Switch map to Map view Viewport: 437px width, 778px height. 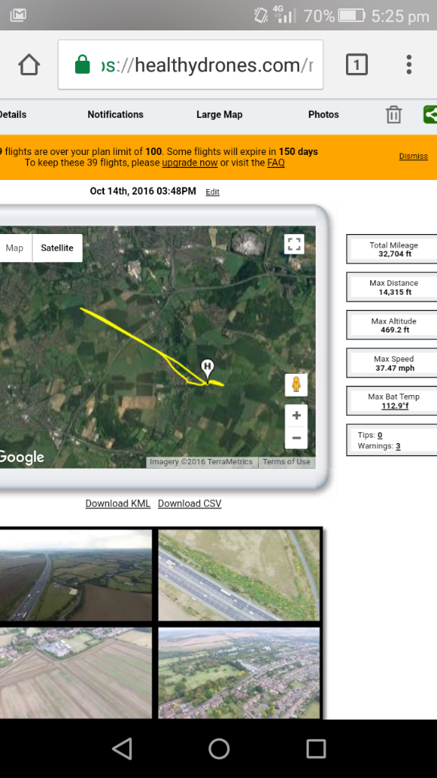point(16,248)
